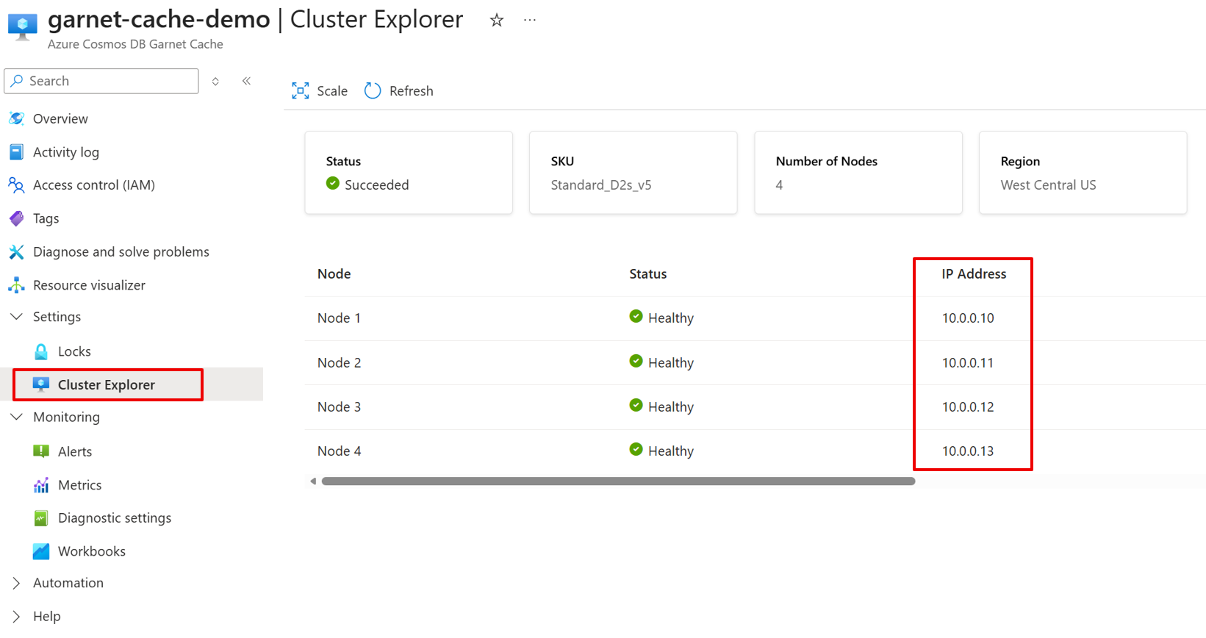Viewport: 1206px width, 638px height.
Task: Click the IP Address column header
Action: tap(974, 274)
